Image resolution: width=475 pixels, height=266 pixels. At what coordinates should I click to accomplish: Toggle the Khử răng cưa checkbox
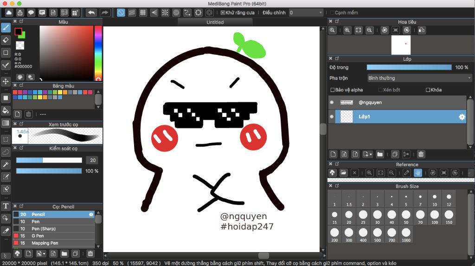click(223, 13)
